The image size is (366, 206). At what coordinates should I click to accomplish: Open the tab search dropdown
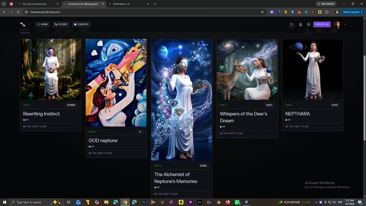(4, 4)
